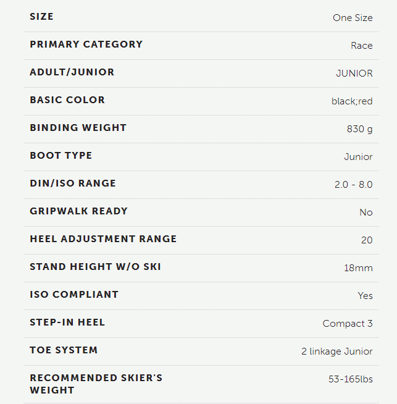
Task: Select the Compact 3 heel value
Action: pyautogui.click(x=348, y=324)
